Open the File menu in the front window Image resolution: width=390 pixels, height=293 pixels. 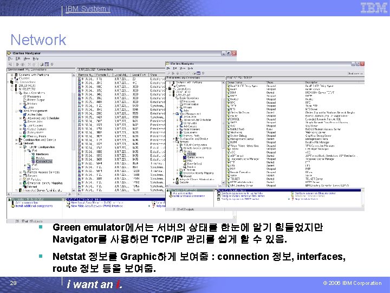click(x=168, y=68)
